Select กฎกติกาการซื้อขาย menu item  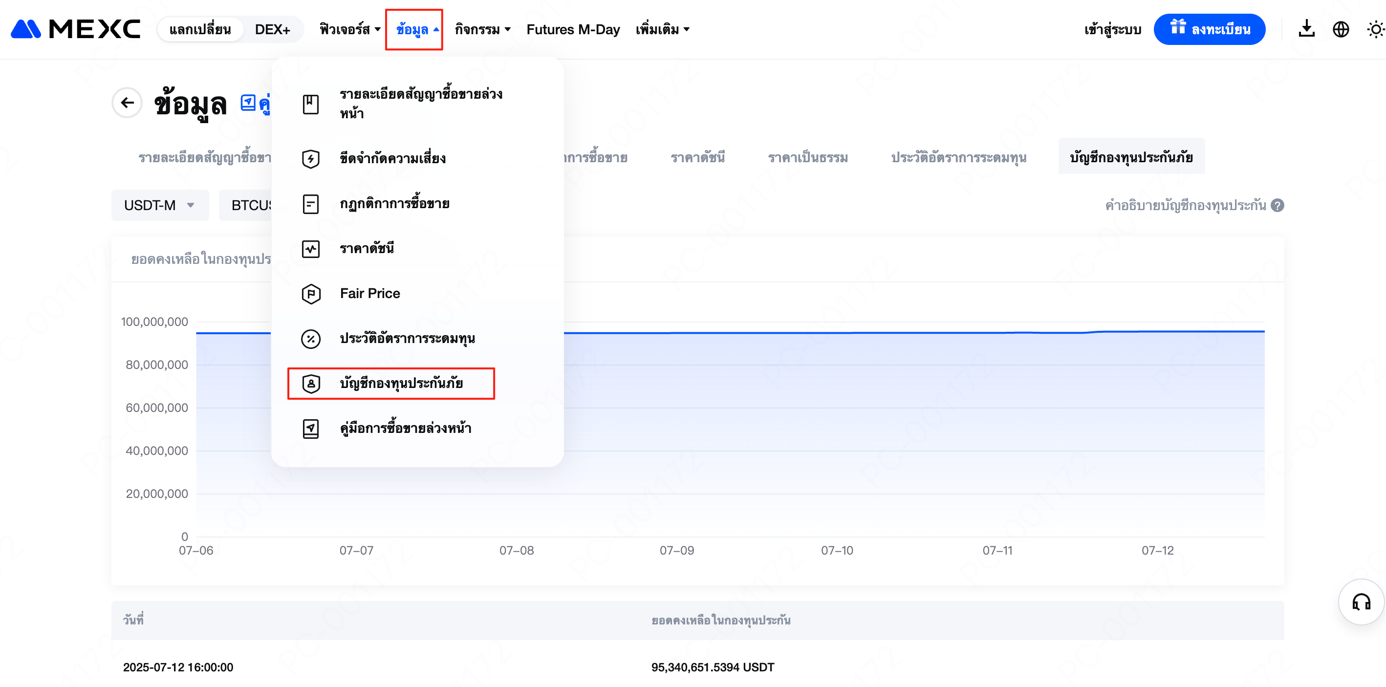(394, 203)
